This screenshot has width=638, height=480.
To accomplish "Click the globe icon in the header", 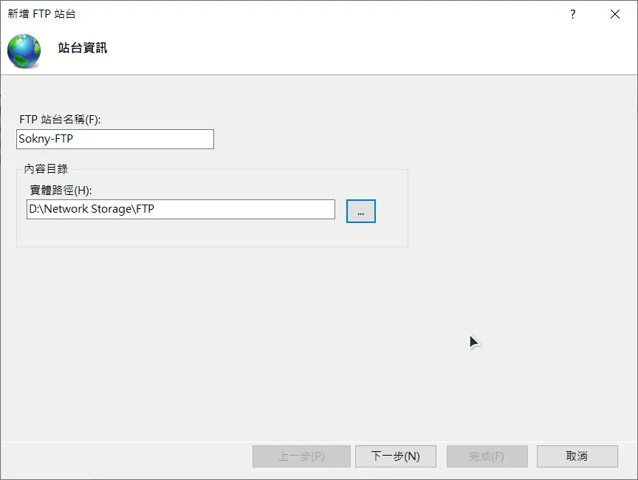I will [24, 51].
